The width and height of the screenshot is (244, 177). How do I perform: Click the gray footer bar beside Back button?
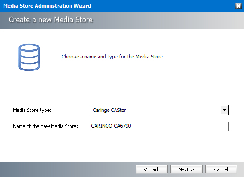coord(67,169)
